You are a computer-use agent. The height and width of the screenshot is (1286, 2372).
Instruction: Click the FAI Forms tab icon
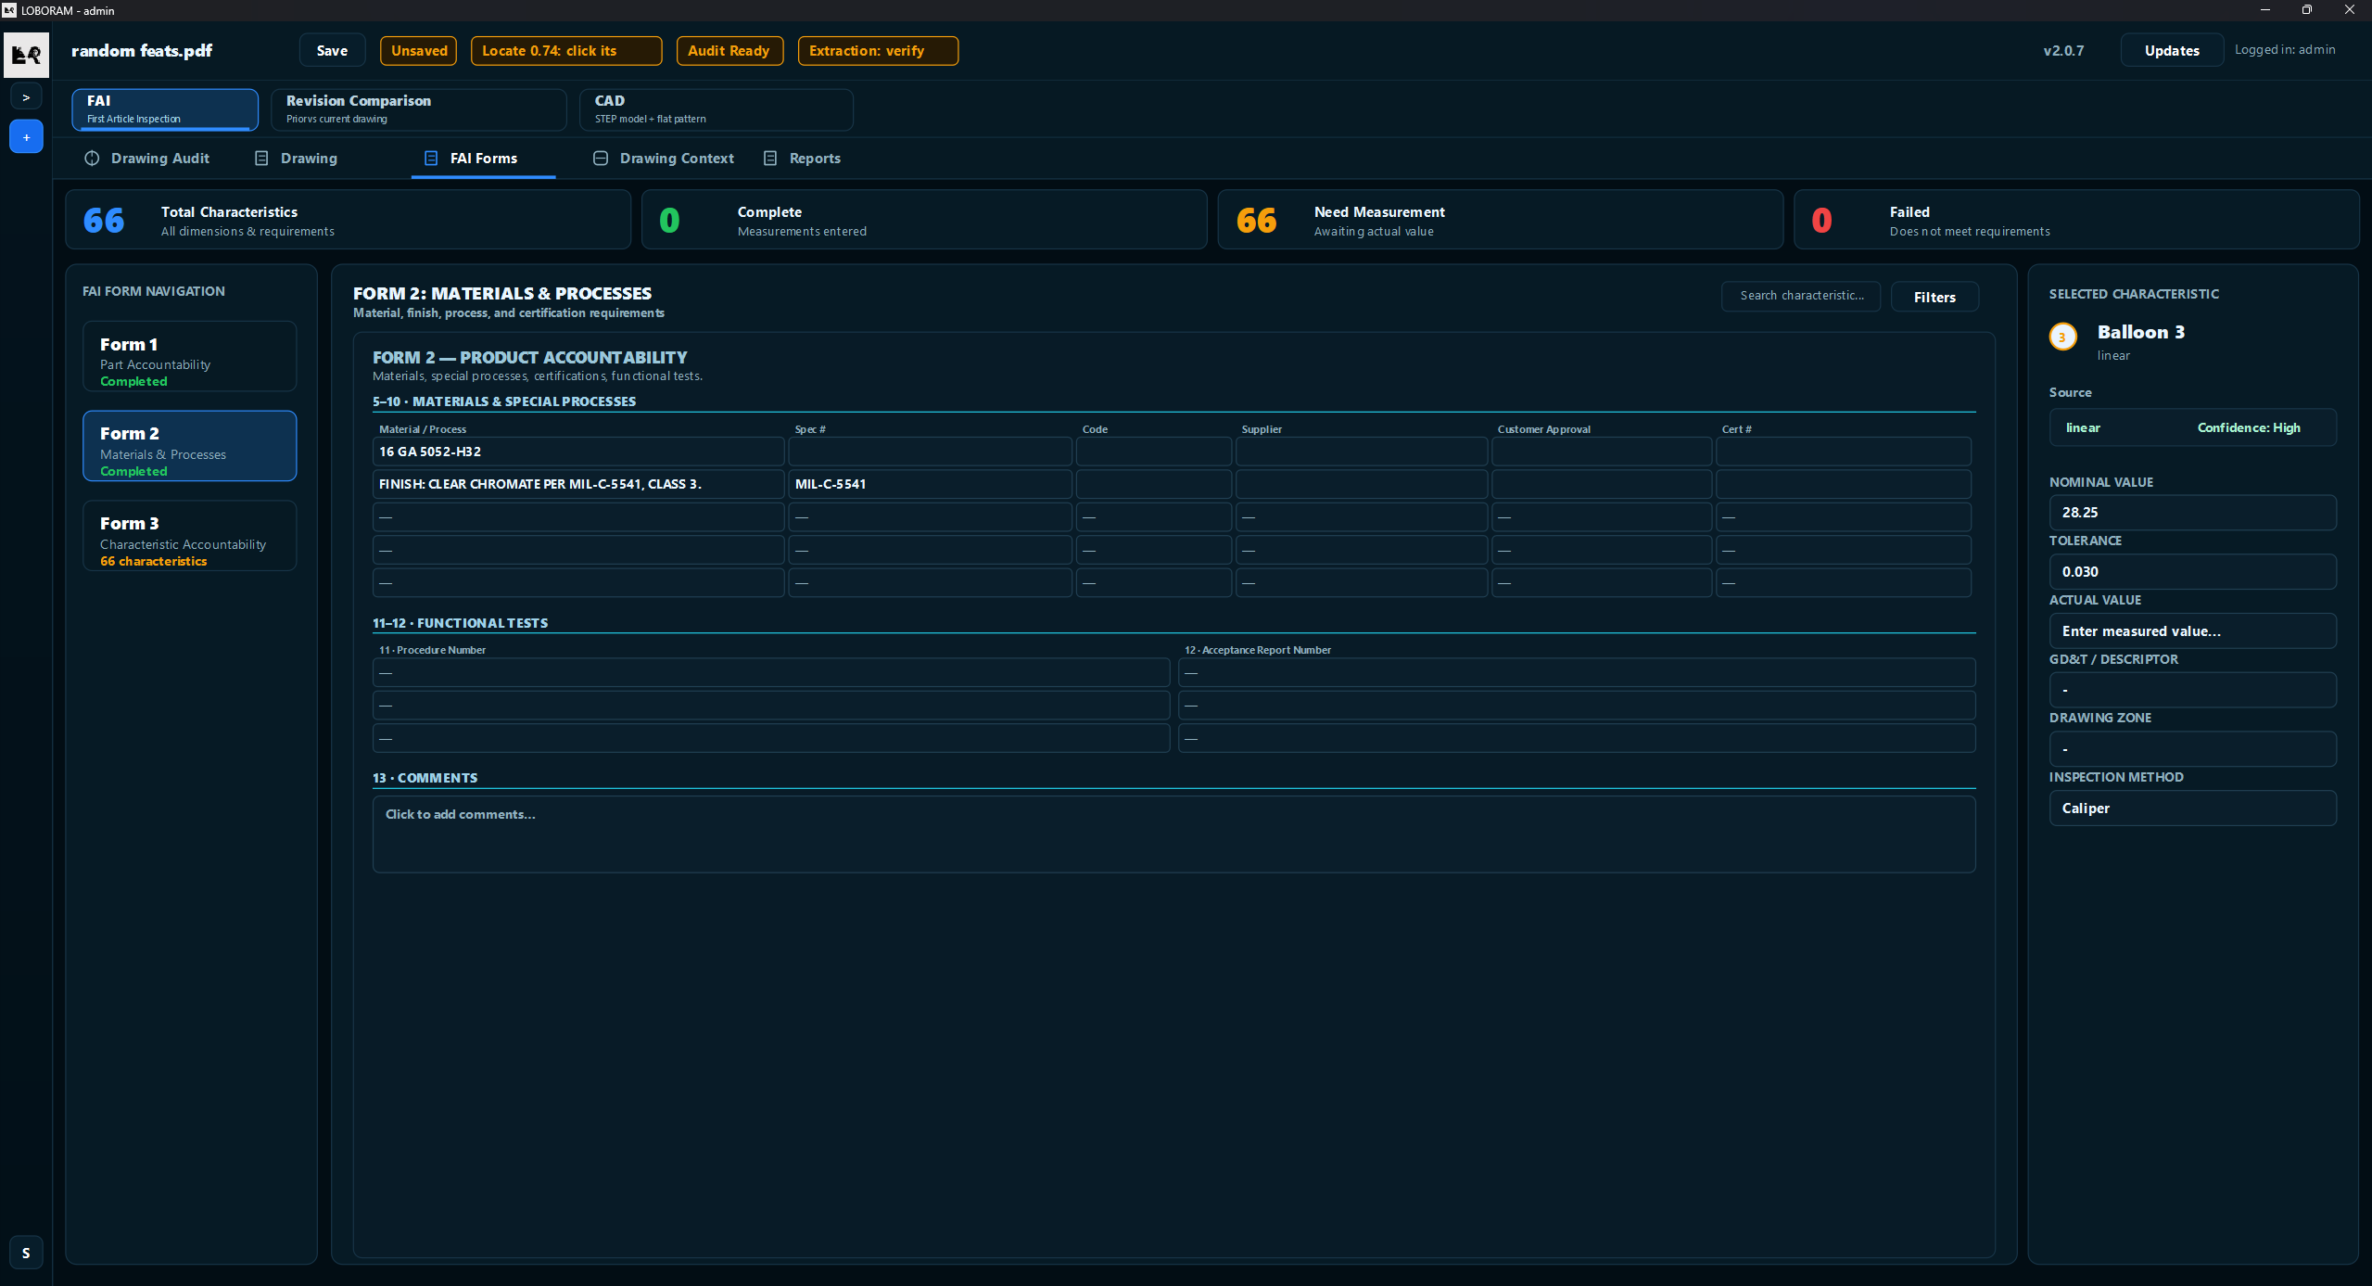pos(431,159)
